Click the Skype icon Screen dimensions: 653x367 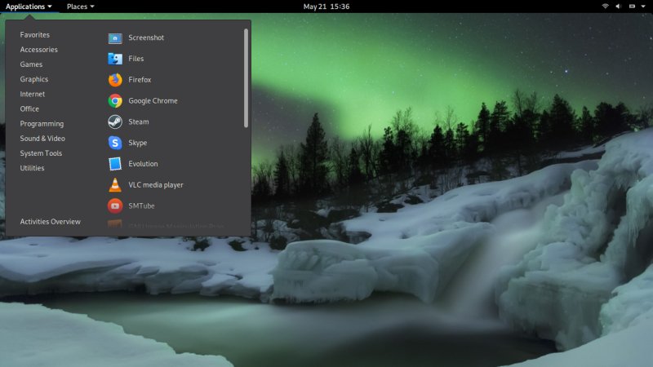coord(115,143)
